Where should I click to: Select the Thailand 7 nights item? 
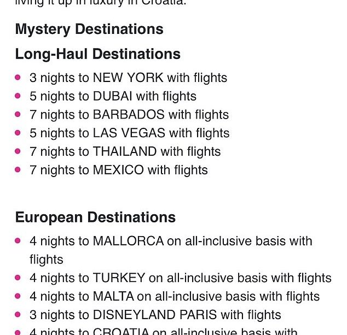(125, 151)
